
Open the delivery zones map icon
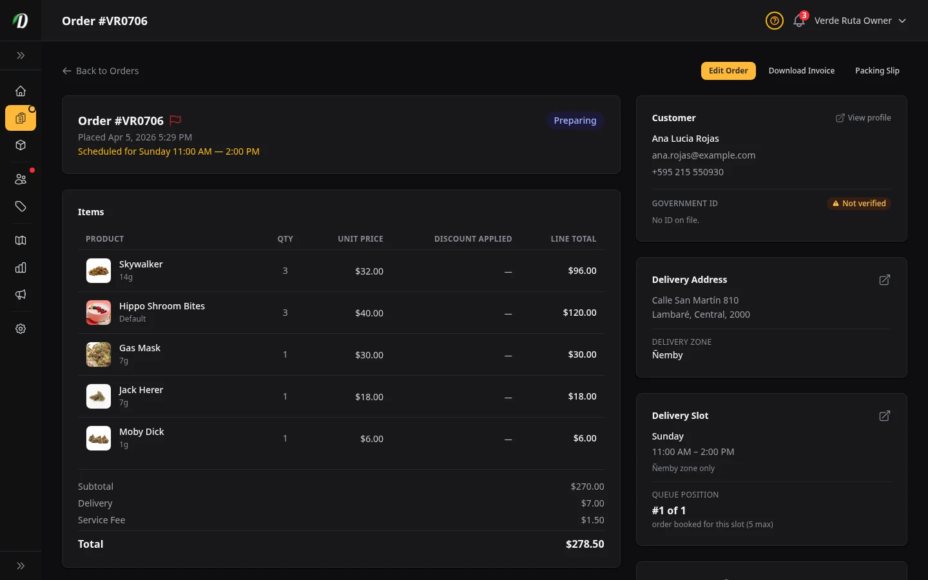click(21, 240)
